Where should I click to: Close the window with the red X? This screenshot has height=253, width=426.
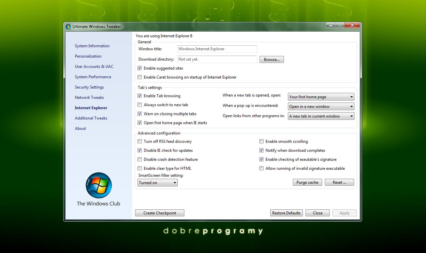(352, 25)
